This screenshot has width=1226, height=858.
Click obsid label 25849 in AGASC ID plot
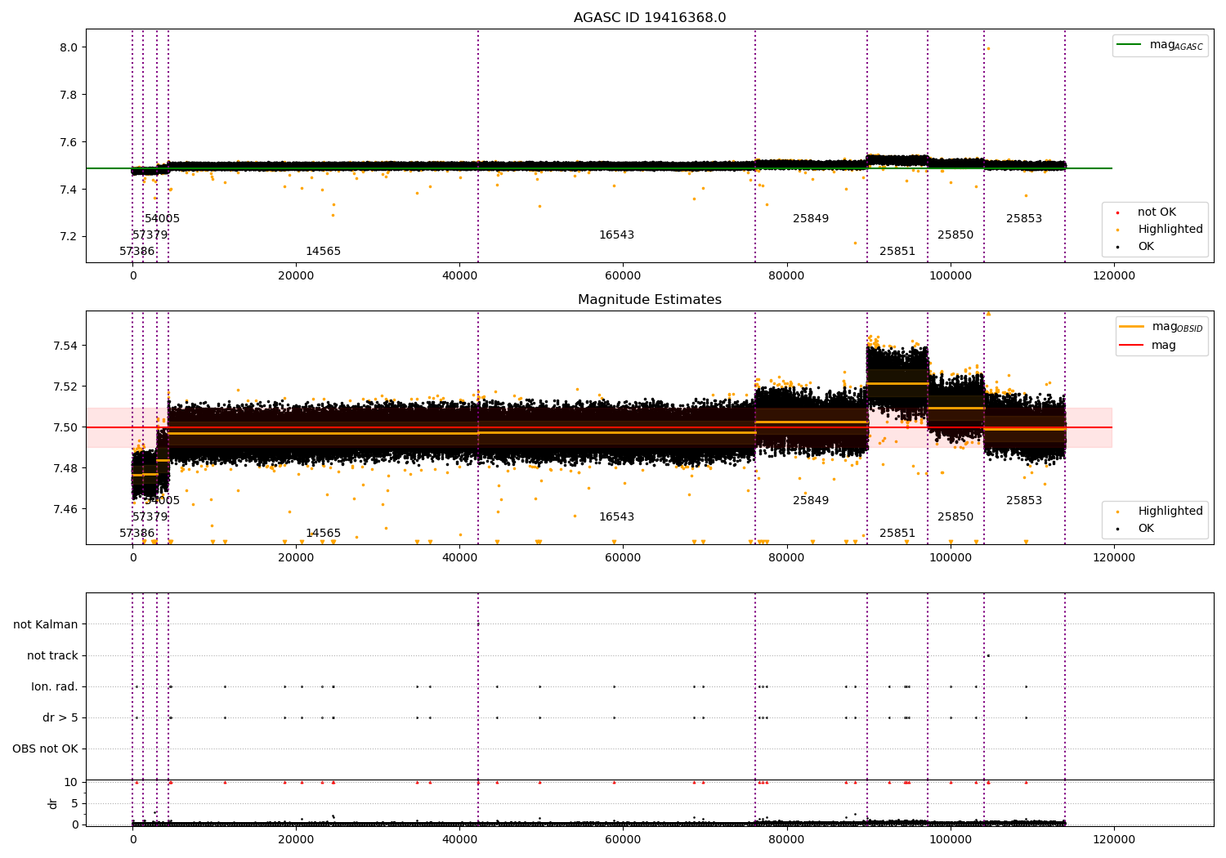pyautogui.click(x=811, y=219)
